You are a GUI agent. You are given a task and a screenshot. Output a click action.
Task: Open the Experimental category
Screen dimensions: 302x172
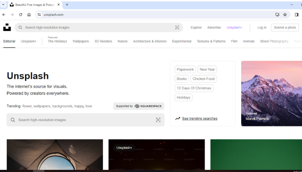point(182,41)
